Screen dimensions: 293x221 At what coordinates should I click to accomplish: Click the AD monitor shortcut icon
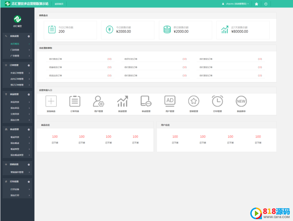(170, 101)
